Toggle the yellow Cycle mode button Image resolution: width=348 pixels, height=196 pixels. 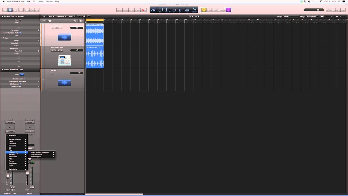tap(204, 10)
